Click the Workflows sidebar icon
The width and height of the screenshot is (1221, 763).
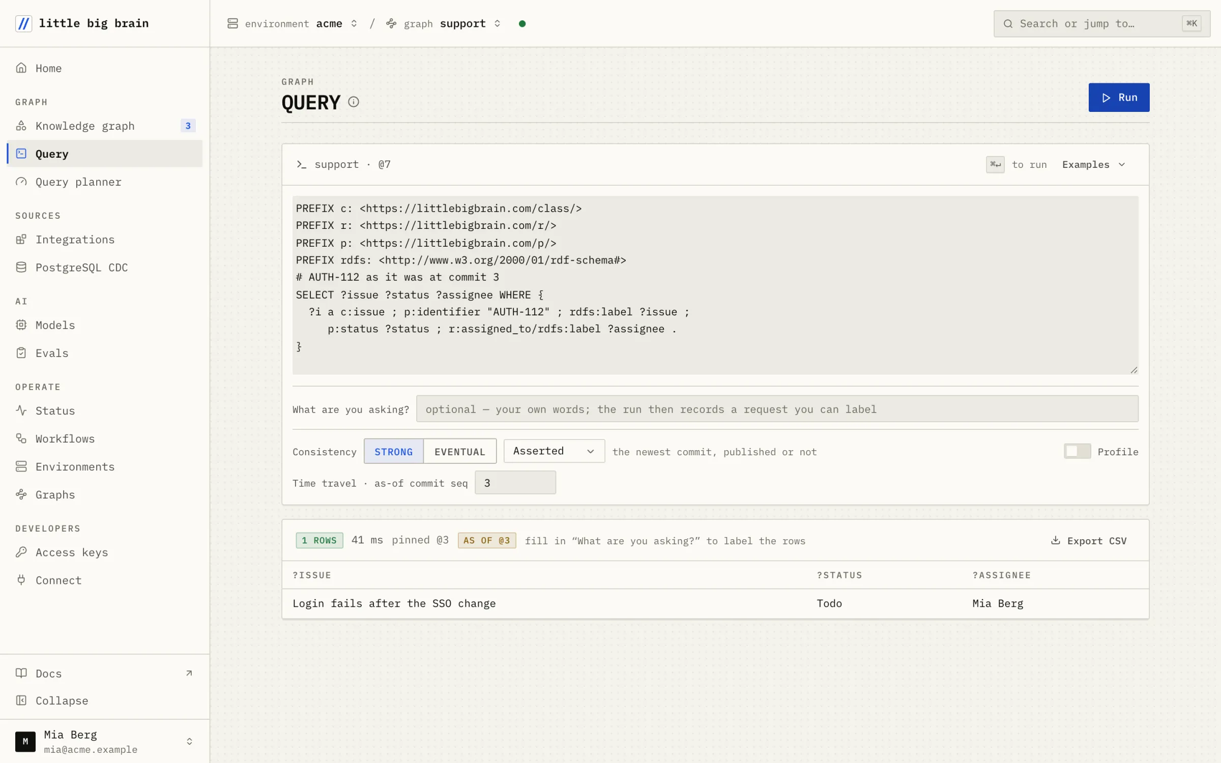coord(21,438)
